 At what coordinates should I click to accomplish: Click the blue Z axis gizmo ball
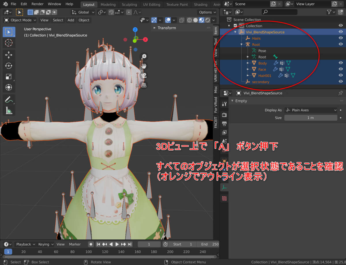[136, 29]
